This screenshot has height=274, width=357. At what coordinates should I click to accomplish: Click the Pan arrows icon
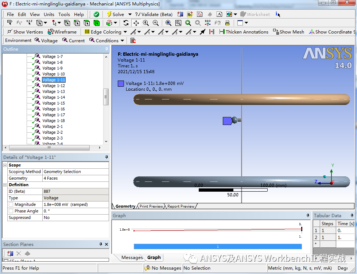coord(136,23)
